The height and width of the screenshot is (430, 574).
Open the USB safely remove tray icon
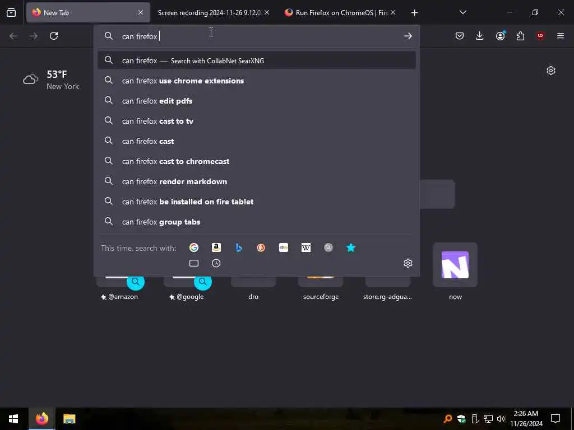475,419
